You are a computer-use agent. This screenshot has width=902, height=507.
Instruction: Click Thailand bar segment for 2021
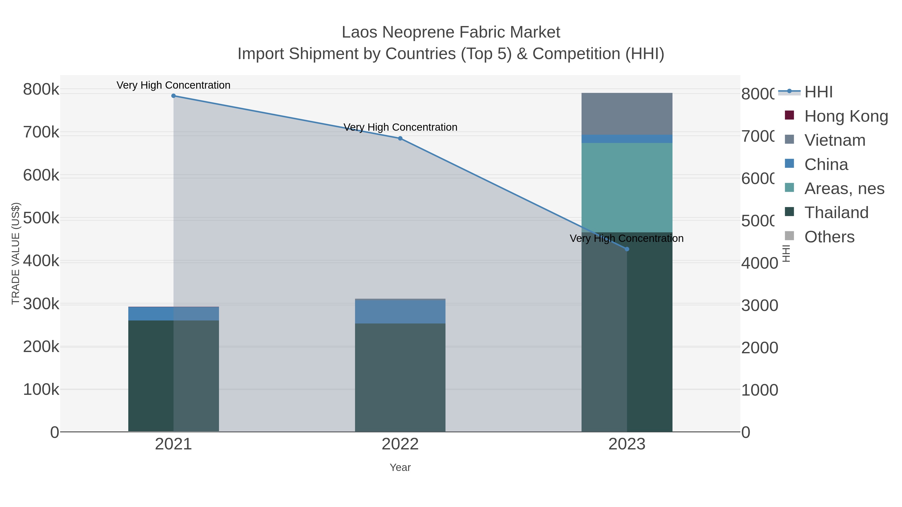(x=173, y=376)
